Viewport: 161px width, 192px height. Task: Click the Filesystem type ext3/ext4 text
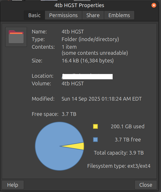pos(119,166)
